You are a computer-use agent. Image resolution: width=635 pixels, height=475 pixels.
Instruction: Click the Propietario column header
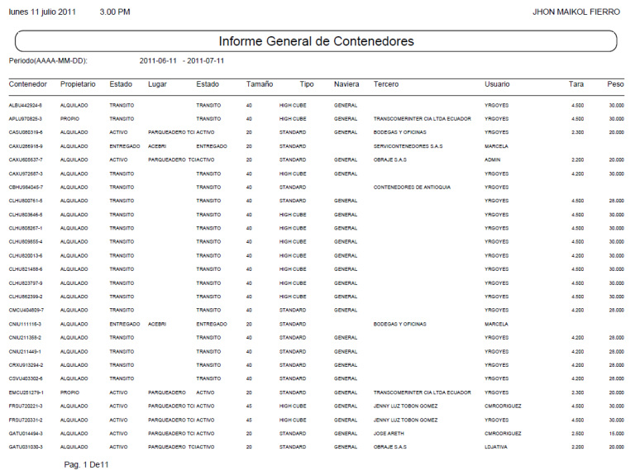tap(78, 84)
